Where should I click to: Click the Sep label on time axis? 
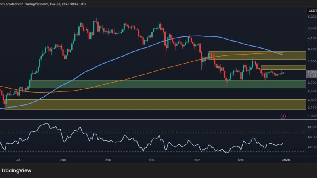point(108,160)
